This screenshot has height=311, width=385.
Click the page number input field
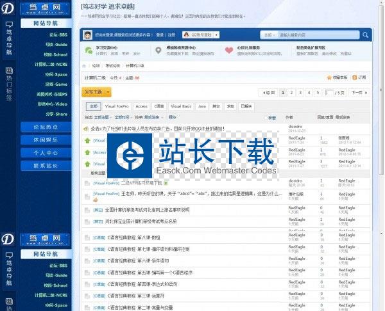point(329,93)
